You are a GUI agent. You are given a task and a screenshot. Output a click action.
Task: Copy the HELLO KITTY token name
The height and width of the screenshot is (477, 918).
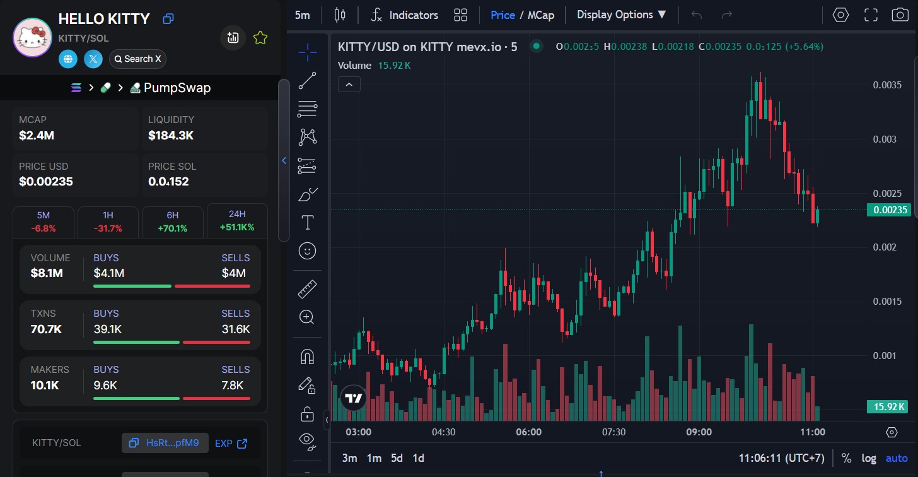(168, 19)
